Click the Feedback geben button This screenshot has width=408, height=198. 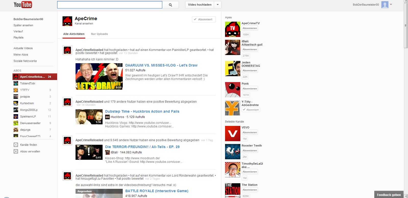(x=389, y=195)
